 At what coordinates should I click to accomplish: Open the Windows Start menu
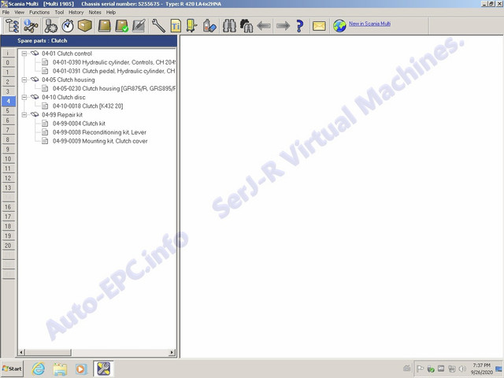pyautogui.click(x=13, y=369)
